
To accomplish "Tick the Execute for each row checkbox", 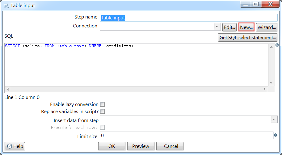I will [102, 127].
